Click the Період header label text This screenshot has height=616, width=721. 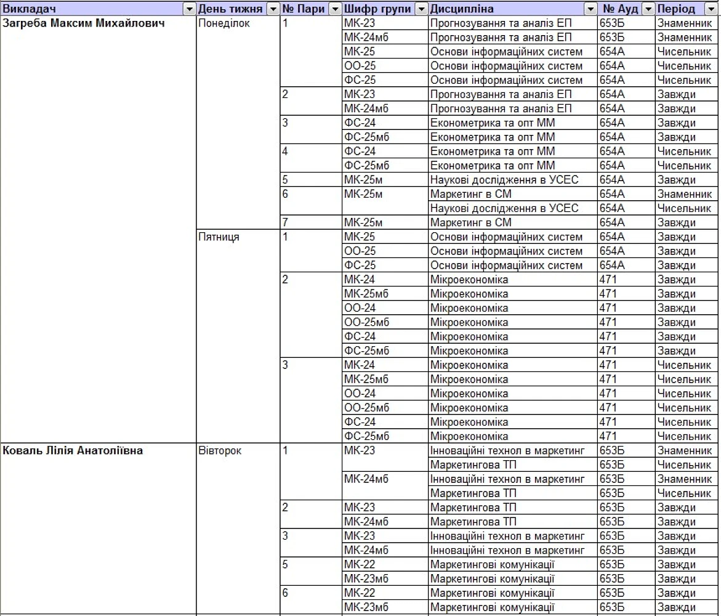(x=676, y=9)
